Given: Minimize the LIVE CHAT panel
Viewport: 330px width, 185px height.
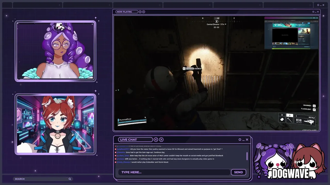Looking at the screenshot, I should [x=243, y=140].
